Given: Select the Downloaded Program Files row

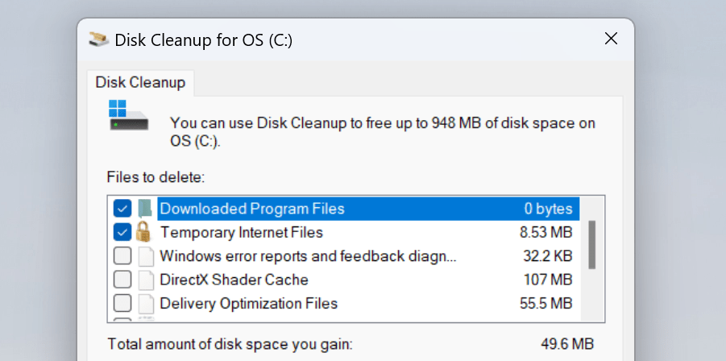Looking at the screenshot, I should tap(368, 209).
